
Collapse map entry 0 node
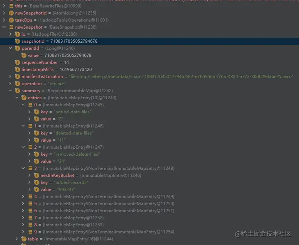(x=23, y=105)
